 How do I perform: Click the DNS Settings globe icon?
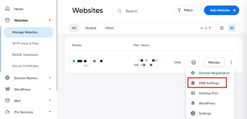pyautogui.click(x=193, y=83)
